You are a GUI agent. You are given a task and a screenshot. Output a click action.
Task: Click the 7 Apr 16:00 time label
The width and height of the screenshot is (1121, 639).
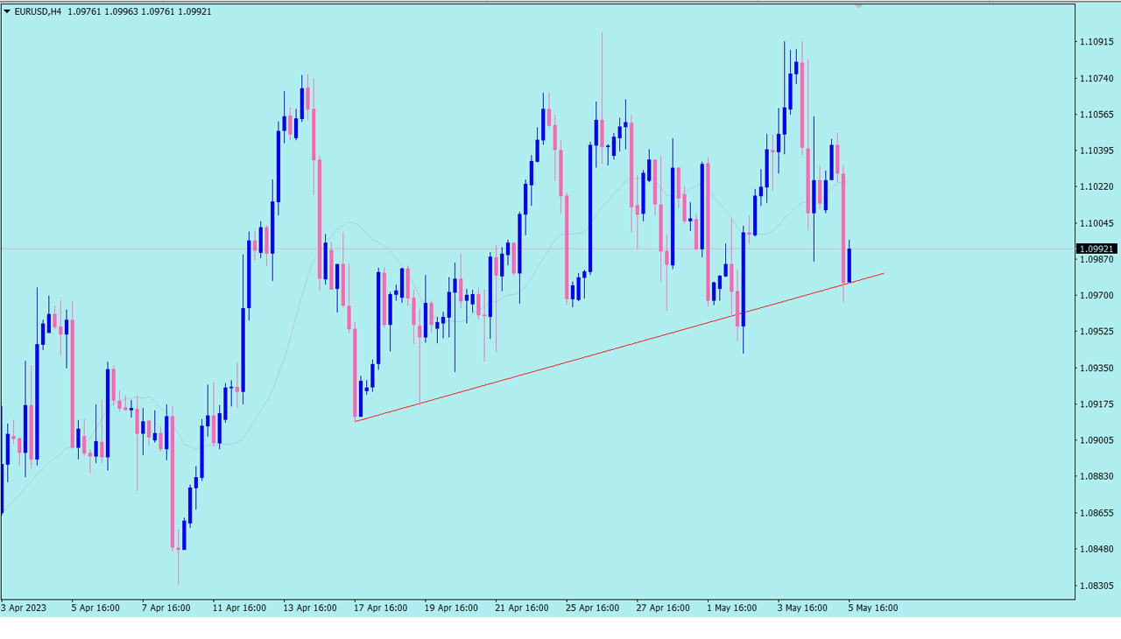click(166, 607)
